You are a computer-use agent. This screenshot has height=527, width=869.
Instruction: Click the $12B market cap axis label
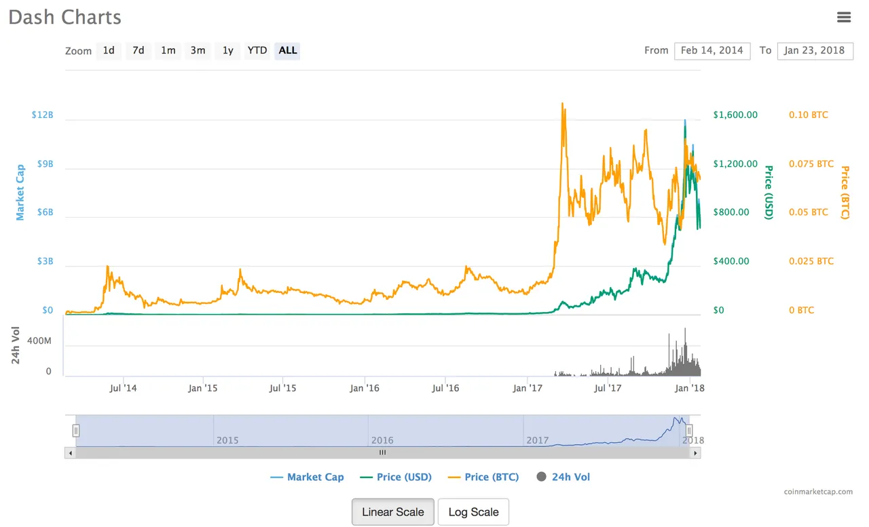tap(42, 115)
